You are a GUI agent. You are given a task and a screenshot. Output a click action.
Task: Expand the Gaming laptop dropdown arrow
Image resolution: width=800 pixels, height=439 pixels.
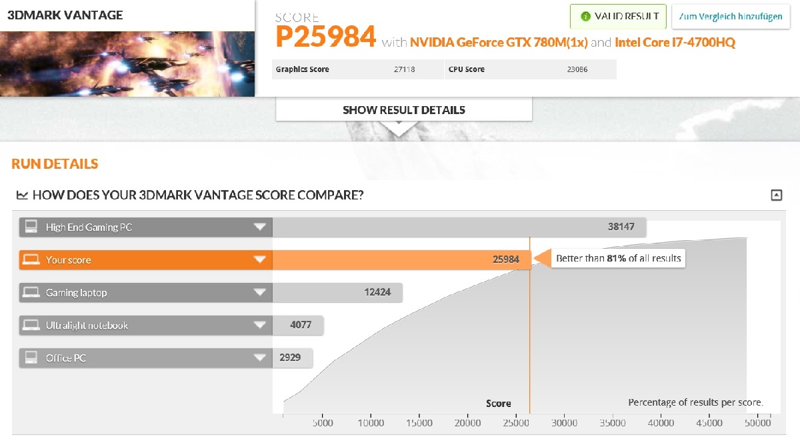tap(260, 292)
